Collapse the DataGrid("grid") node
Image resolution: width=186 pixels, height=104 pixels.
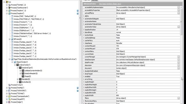[x=18, y=68]
